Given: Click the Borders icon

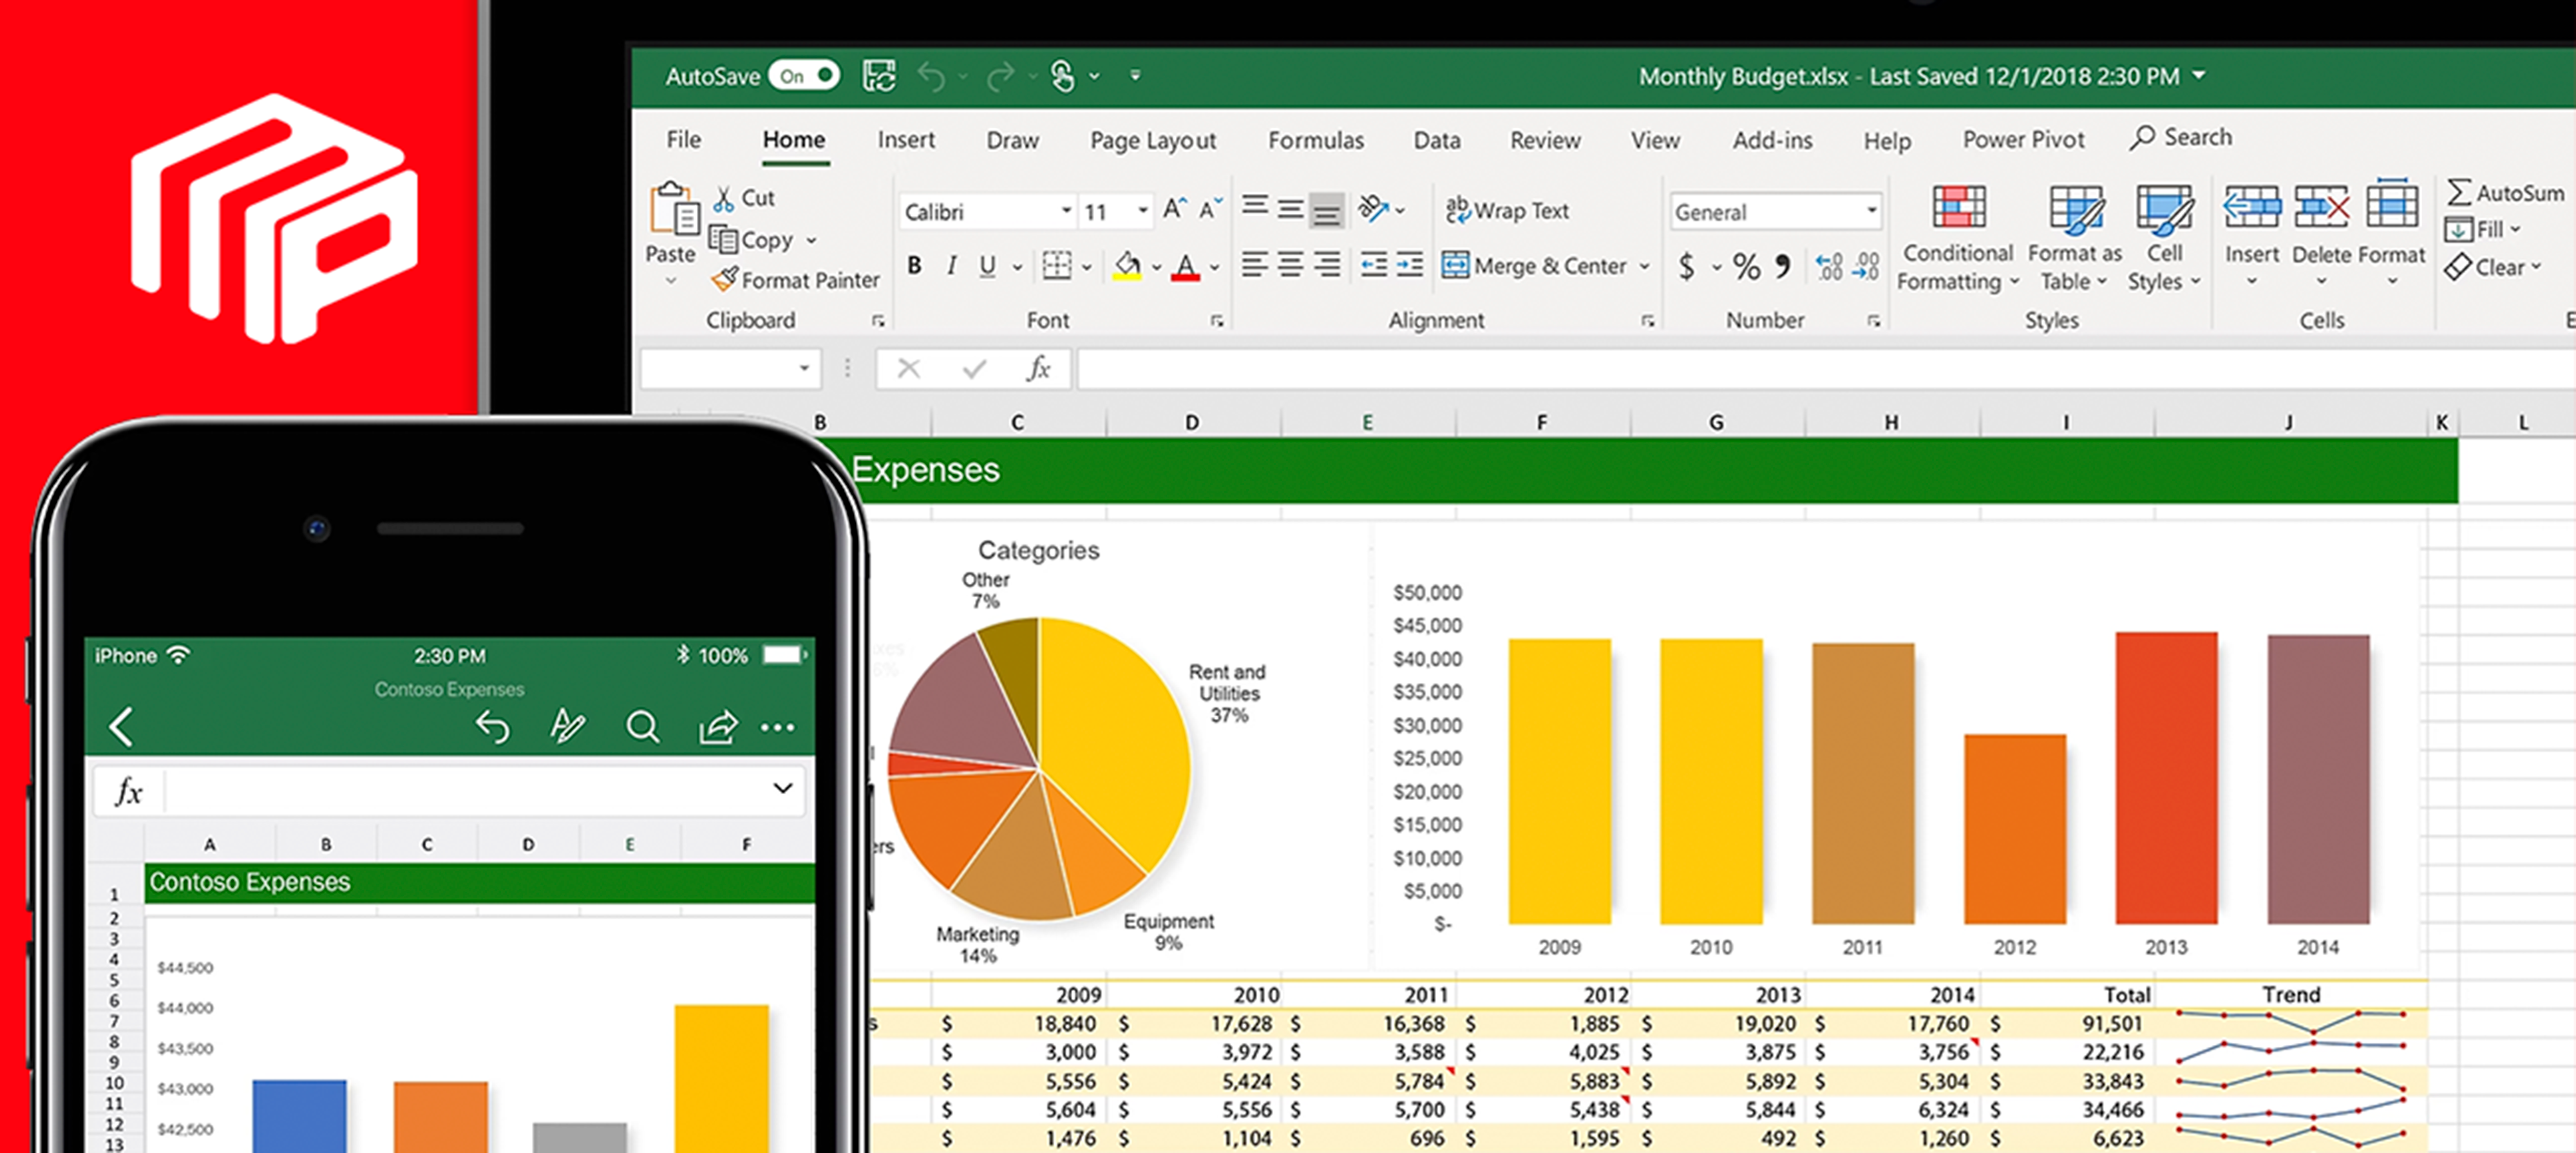Looking at the screenshot, I should tap(1057, 265).
